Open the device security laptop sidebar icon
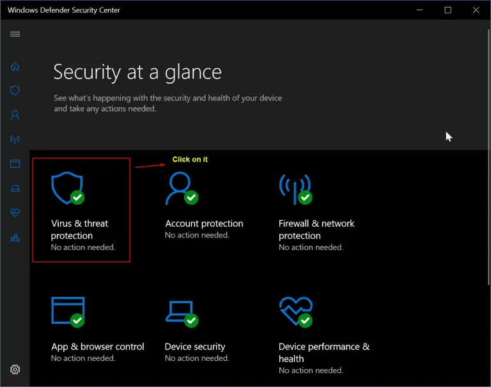 pyautogui.click(x=15, y=188)
